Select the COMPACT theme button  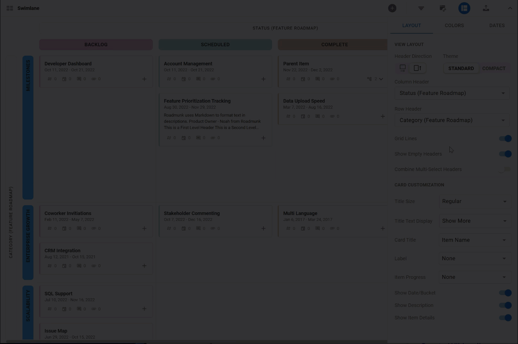pyautogui.click(x=494, y=68)
